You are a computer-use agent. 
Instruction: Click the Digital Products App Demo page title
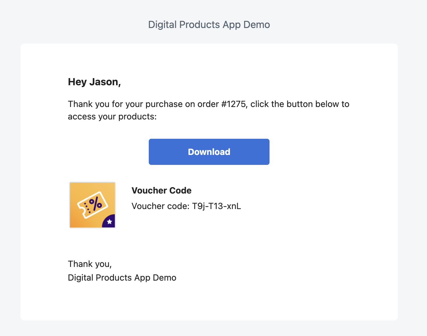209,25
